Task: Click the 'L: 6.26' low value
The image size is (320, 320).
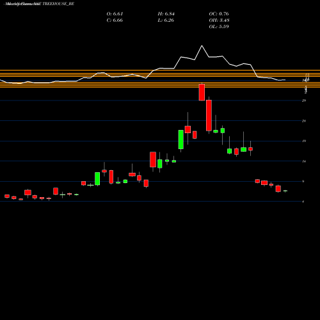Action: pyautogui.click(x=166, y=20)
